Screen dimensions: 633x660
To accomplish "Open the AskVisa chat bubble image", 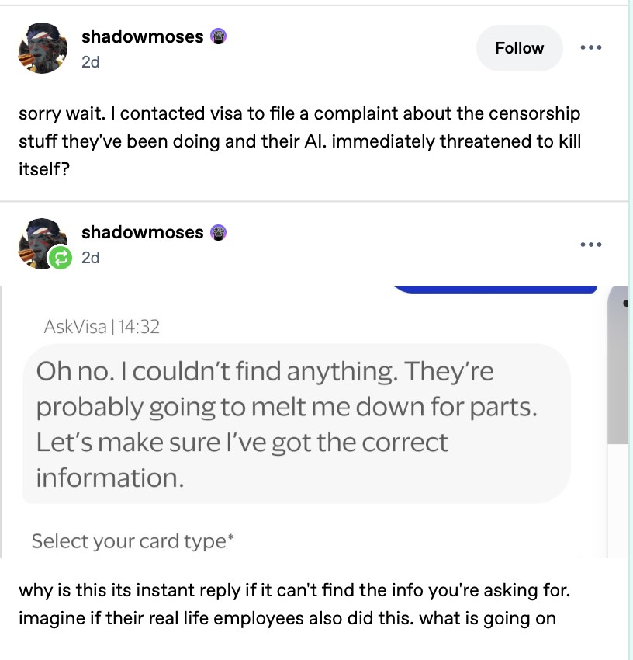I will [296, 424].
